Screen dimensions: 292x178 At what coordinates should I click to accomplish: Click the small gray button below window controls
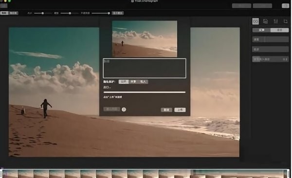pyautogui.click(x=4, y=5)
